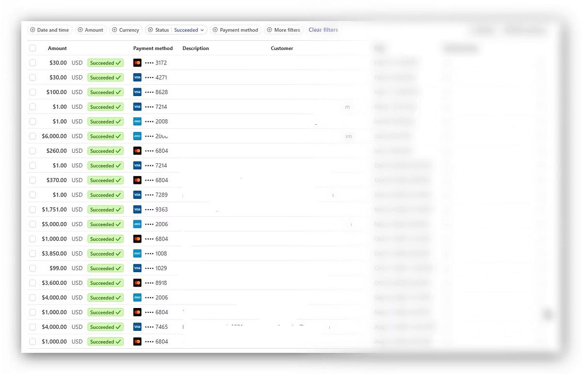Click Visa icon for card 7289
Screen dimensions: 582x374
[x=137, y=195]
